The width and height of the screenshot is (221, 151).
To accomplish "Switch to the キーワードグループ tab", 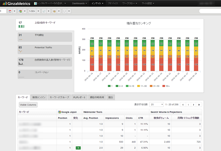I will click(x=59, y=97).
